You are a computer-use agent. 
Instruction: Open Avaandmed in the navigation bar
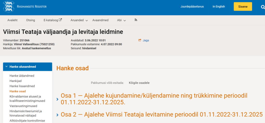click(100, 20)
